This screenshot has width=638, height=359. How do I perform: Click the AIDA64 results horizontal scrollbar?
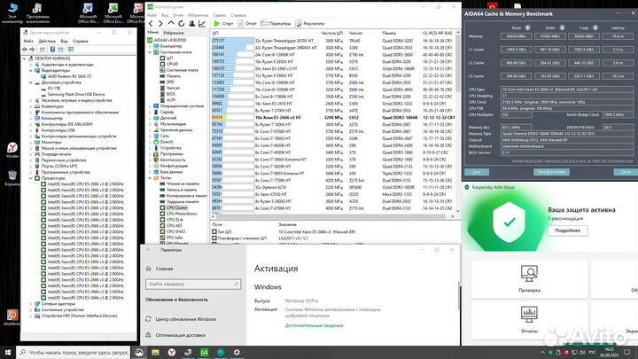[x=332, y=216]
